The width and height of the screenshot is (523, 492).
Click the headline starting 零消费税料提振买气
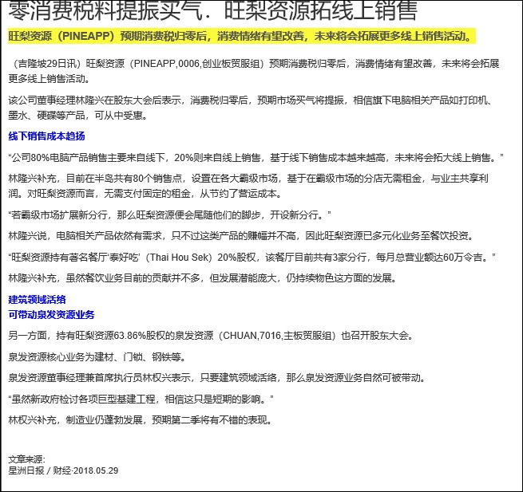pos(212,10)
